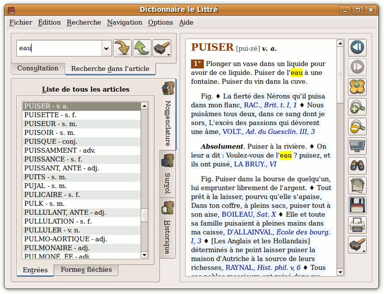The image size is (384, 294).
Task: Select PUISER - v. a. in list
Action: 81,106
